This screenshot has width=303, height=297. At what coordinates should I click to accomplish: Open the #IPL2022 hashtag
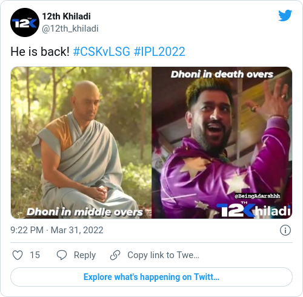pyautogui.click(x=159, y=52)
